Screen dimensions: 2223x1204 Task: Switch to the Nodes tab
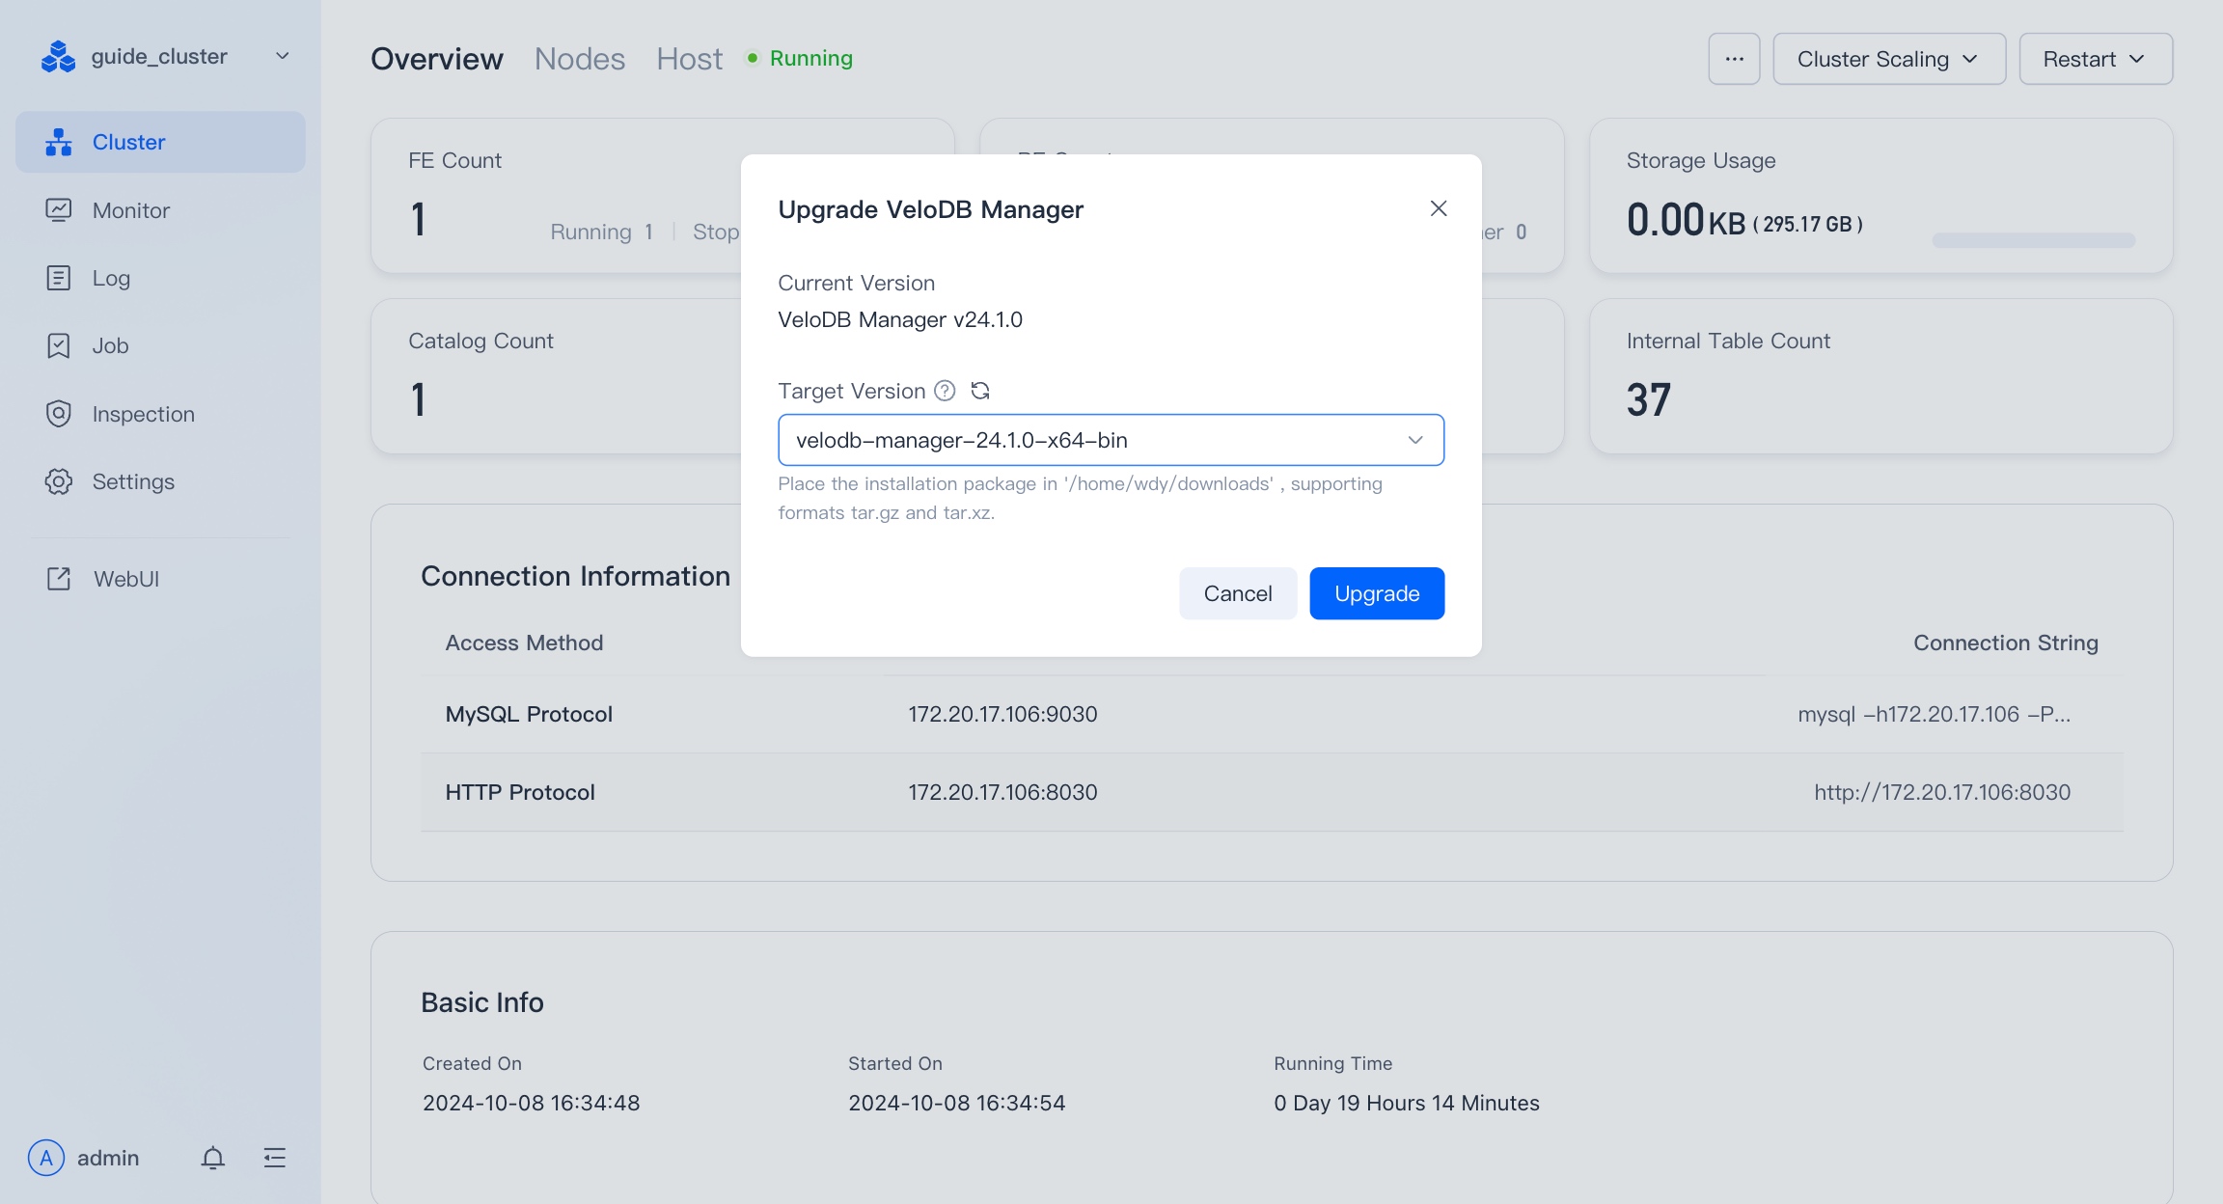pyautogui.click(x=580, y=59)
